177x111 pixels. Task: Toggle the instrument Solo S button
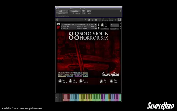99,25
